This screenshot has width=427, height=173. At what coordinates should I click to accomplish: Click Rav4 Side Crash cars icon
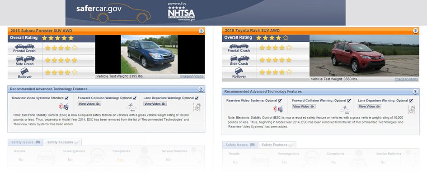pos(239,58)
